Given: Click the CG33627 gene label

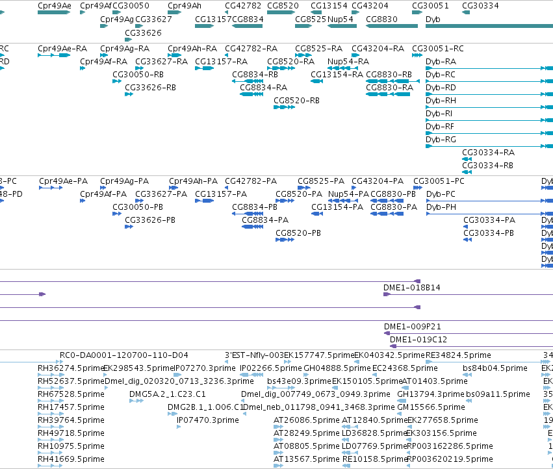Looking at the screenshot, I should pos(153,19).
